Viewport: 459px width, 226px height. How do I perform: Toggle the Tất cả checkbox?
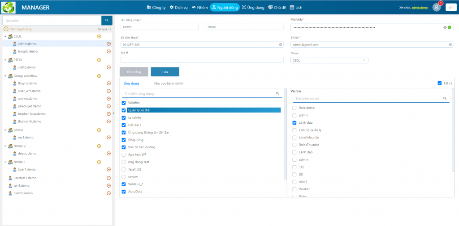pos(439,83)
